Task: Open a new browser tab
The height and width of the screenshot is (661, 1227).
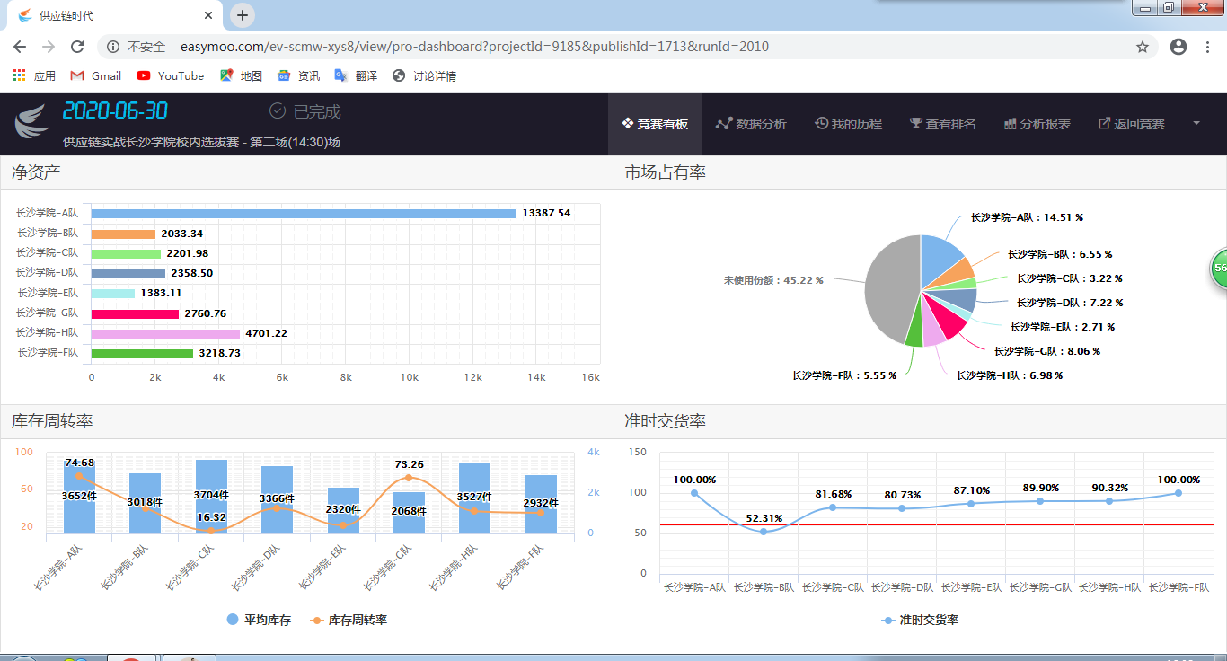Action: point(243,15)
